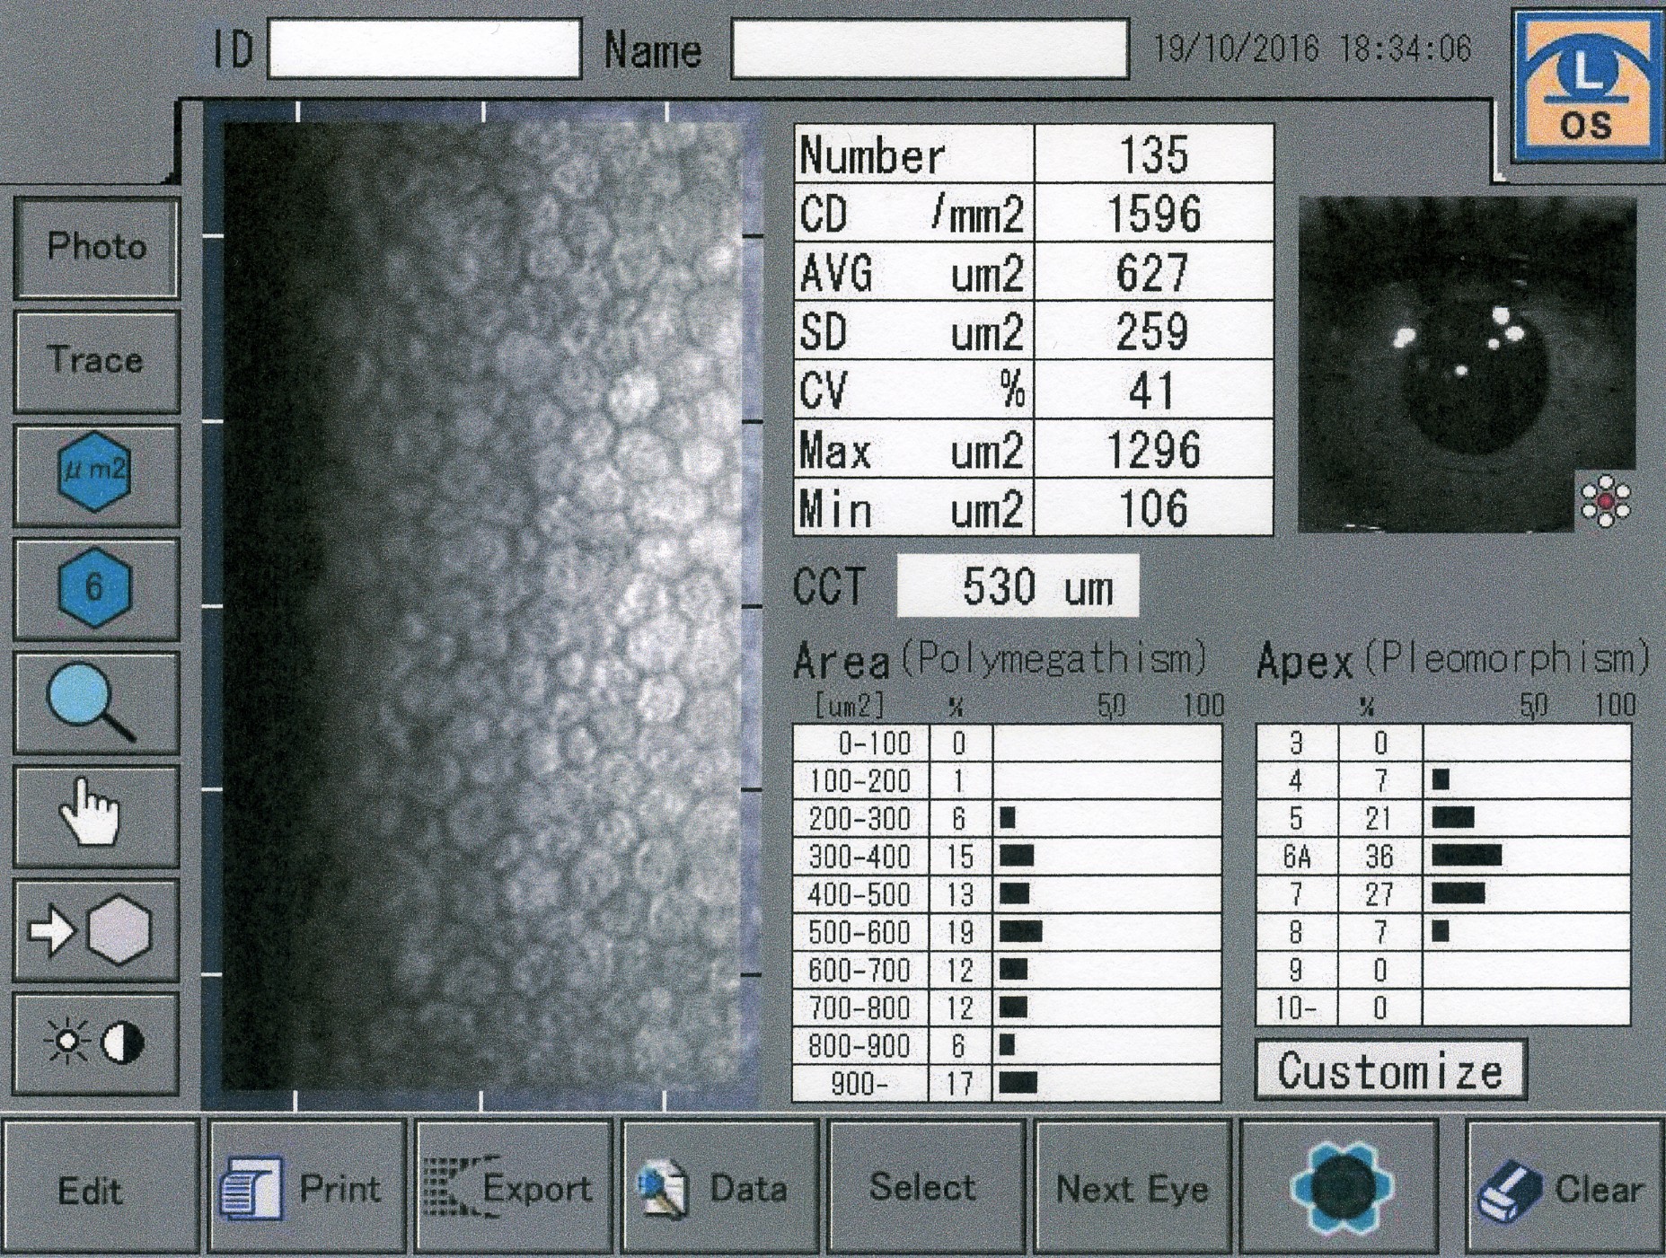Open brightness and contrast adjustment

click(x=95, y=1043)
